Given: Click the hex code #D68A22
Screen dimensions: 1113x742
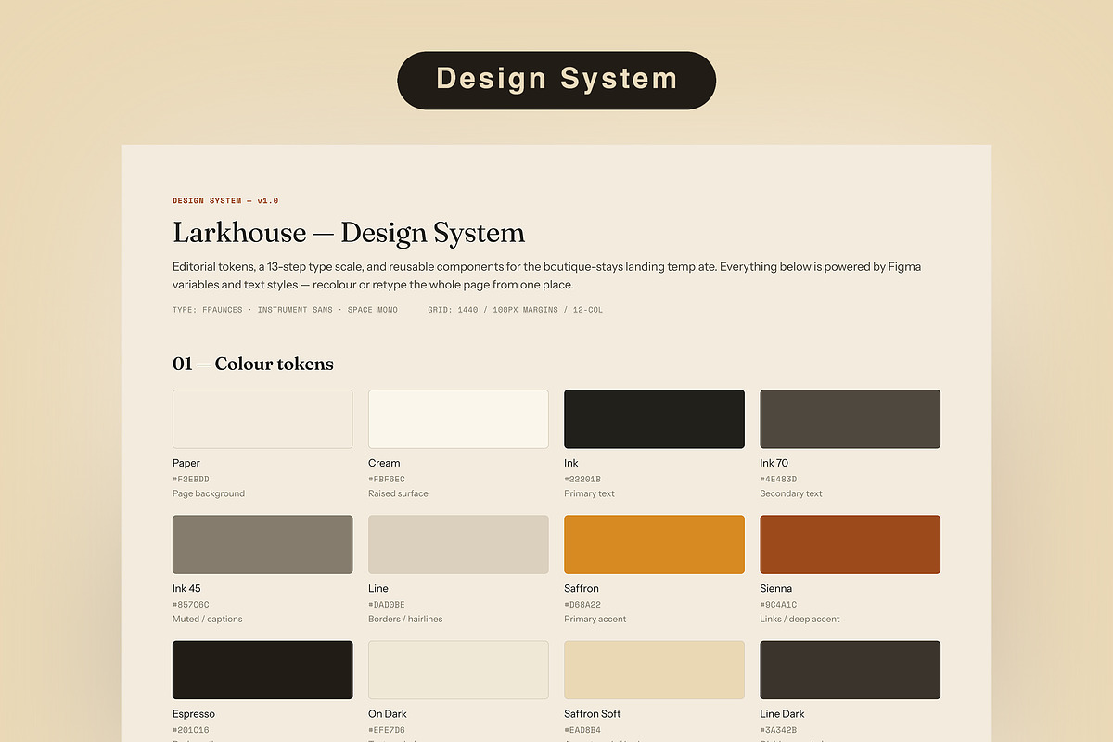Looking at the screenshot, I should point(582,605).
